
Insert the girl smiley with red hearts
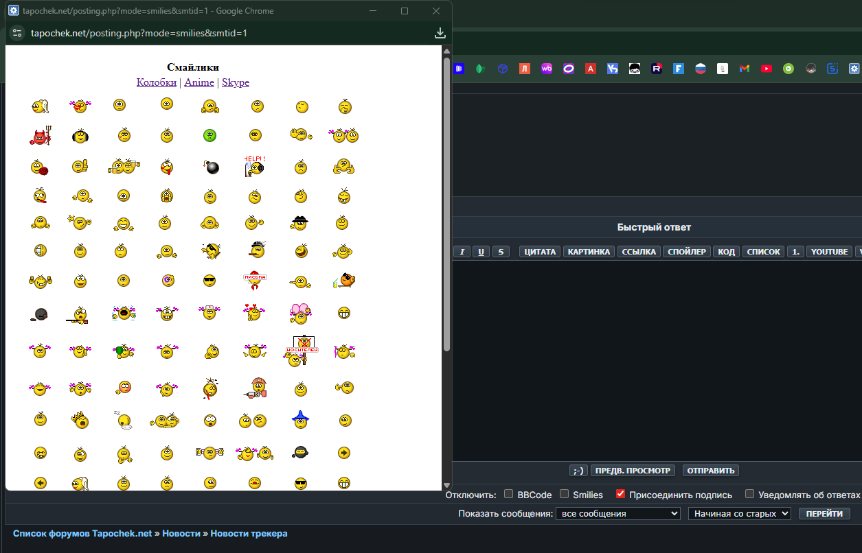(x=254, y=313)
